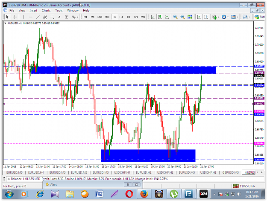Click the Indicators list icon

coord(214,17)
